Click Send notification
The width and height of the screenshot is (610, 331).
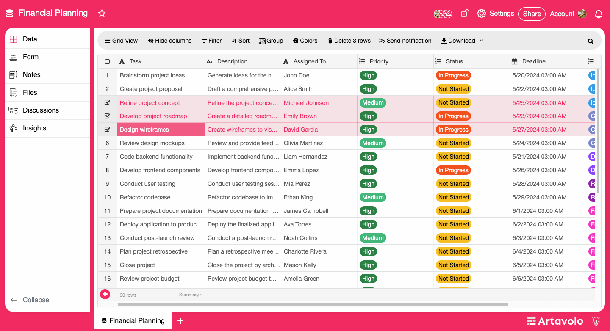405,41
